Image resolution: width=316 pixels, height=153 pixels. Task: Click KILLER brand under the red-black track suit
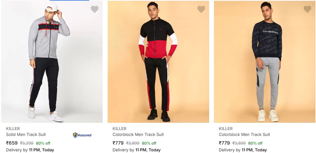(119, 129)
